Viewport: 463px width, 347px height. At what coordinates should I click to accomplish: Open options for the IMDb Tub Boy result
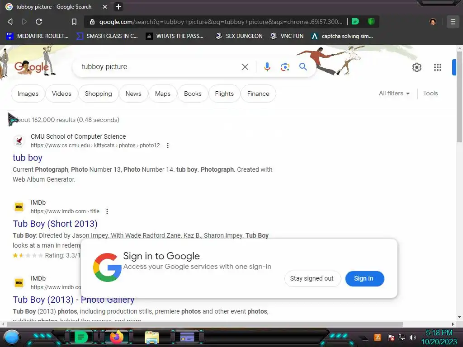click(x=107, y=211)
